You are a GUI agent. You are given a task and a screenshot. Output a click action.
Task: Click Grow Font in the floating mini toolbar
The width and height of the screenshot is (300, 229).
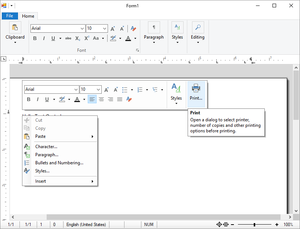pyautogui.click(x=106, y=89)
